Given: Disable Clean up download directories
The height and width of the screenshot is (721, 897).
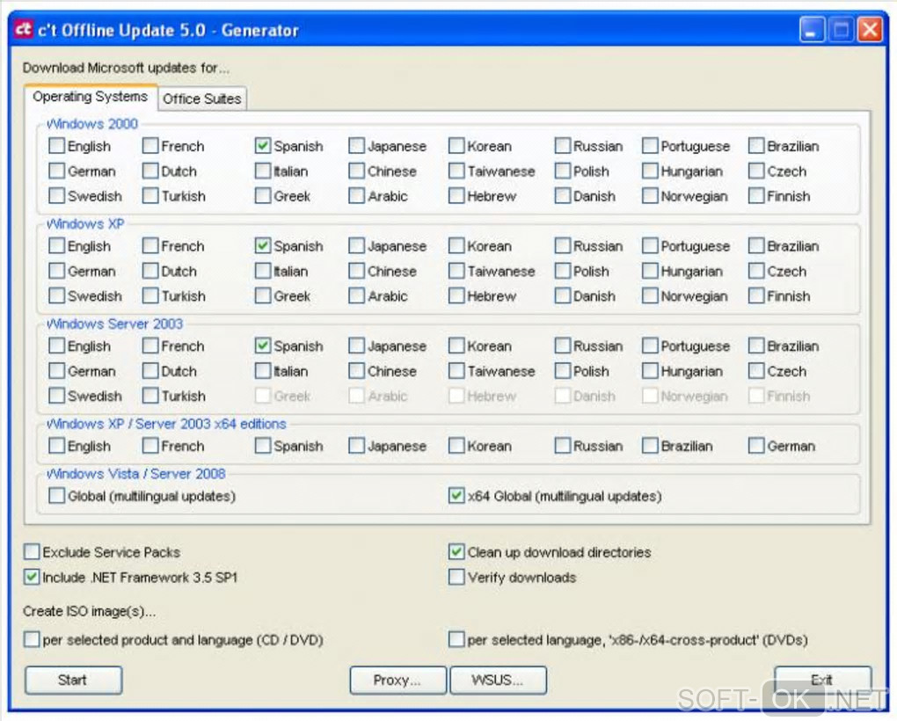Looking at the screenshot, I should pyautogui.click(x=456, y=552).
